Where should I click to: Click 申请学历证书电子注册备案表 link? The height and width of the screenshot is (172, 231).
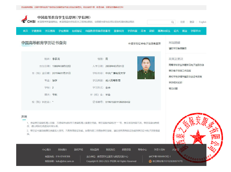coord(144,44)
